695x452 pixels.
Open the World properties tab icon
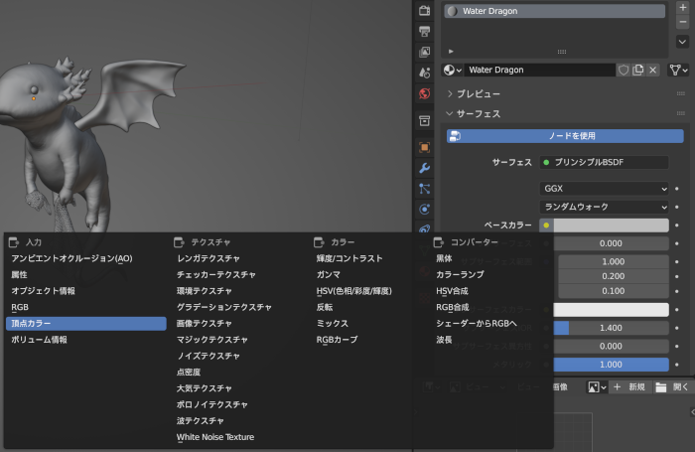point(425,94)
